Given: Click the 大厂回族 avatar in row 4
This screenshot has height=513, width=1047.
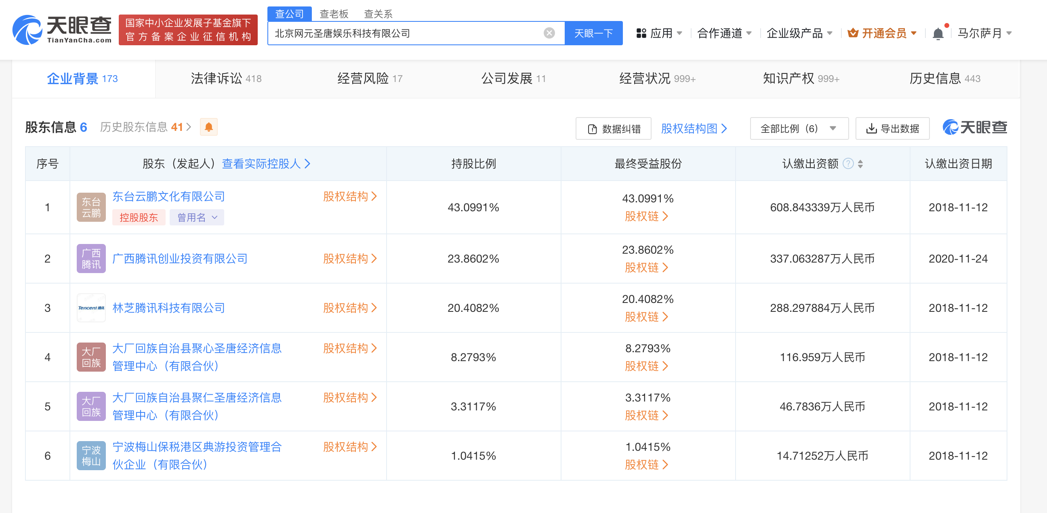Looking at the screenshot, I should point(91,357).
